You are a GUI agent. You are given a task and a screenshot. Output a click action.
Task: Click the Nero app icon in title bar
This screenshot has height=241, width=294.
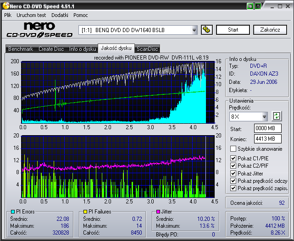click(x=6, y=6)
